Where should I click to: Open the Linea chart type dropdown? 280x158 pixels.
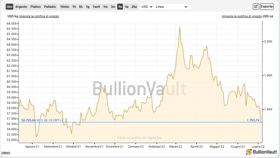(x=171, y=7)
